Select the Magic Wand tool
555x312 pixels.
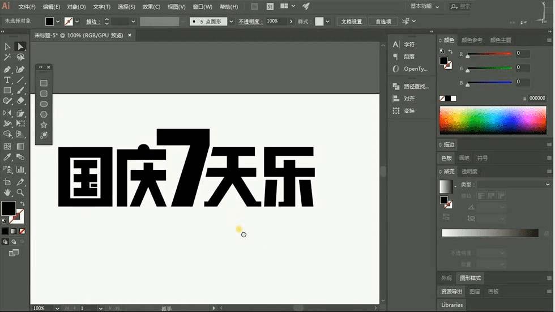tap(7, 57)
